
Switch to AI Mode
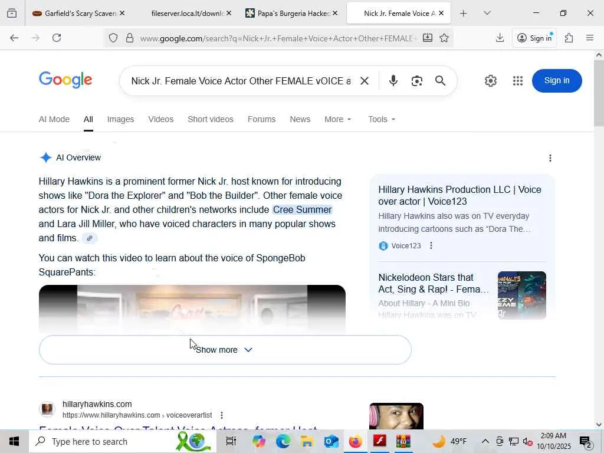[x=54, y=119]
